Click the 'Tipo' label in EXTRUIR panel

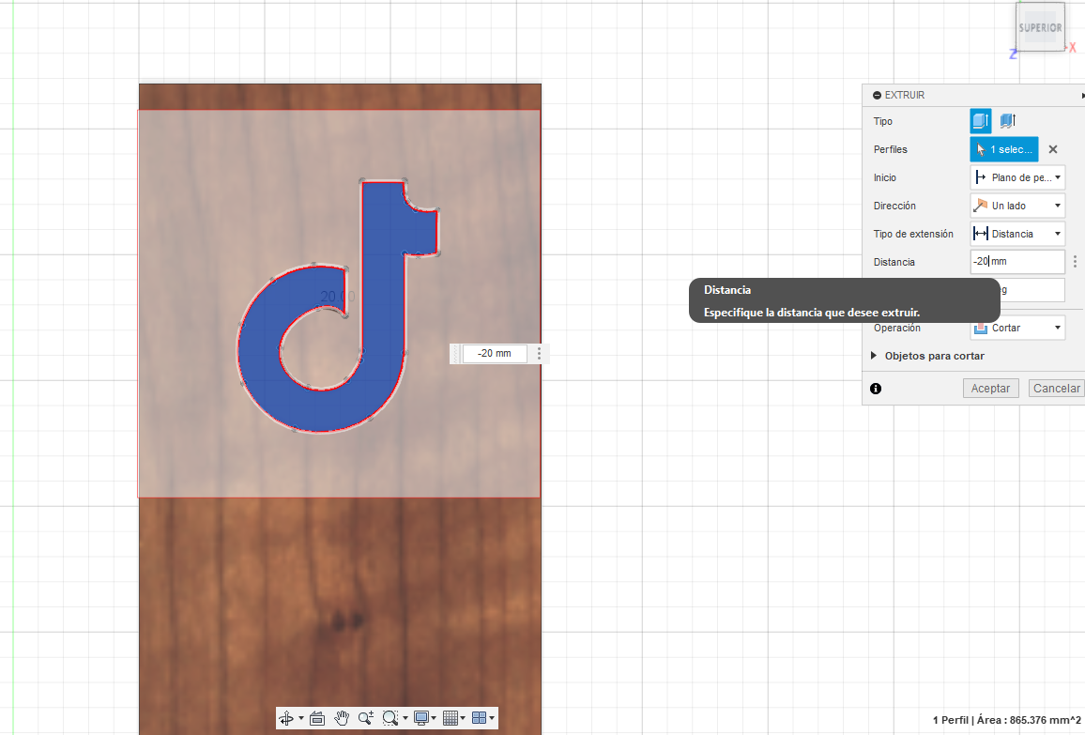[883, 121]
